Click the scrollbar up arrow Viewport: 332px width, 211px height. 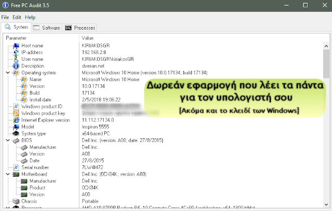326,46
